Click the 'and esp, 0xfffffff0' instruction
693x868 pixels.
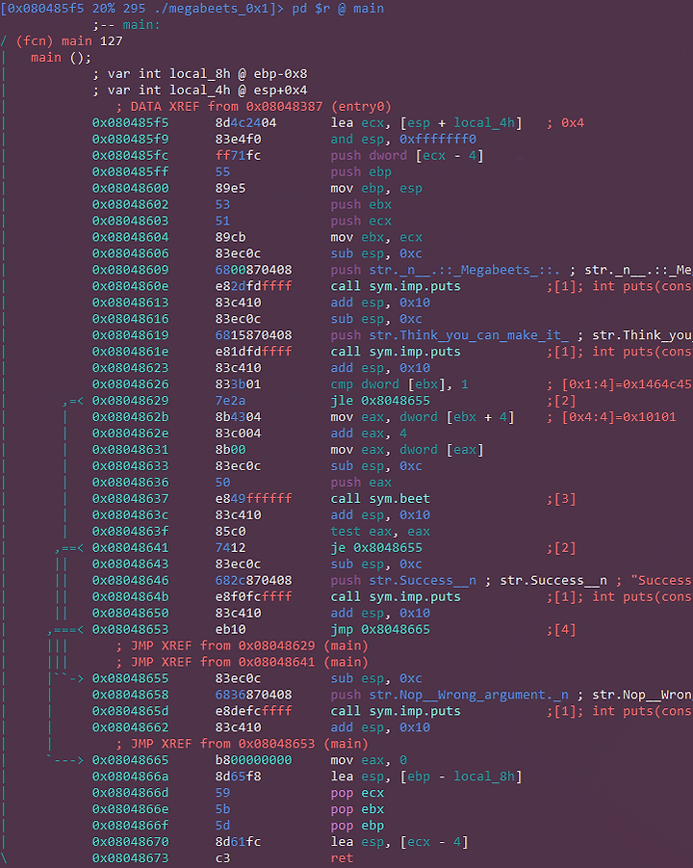[x=403, y=140]
